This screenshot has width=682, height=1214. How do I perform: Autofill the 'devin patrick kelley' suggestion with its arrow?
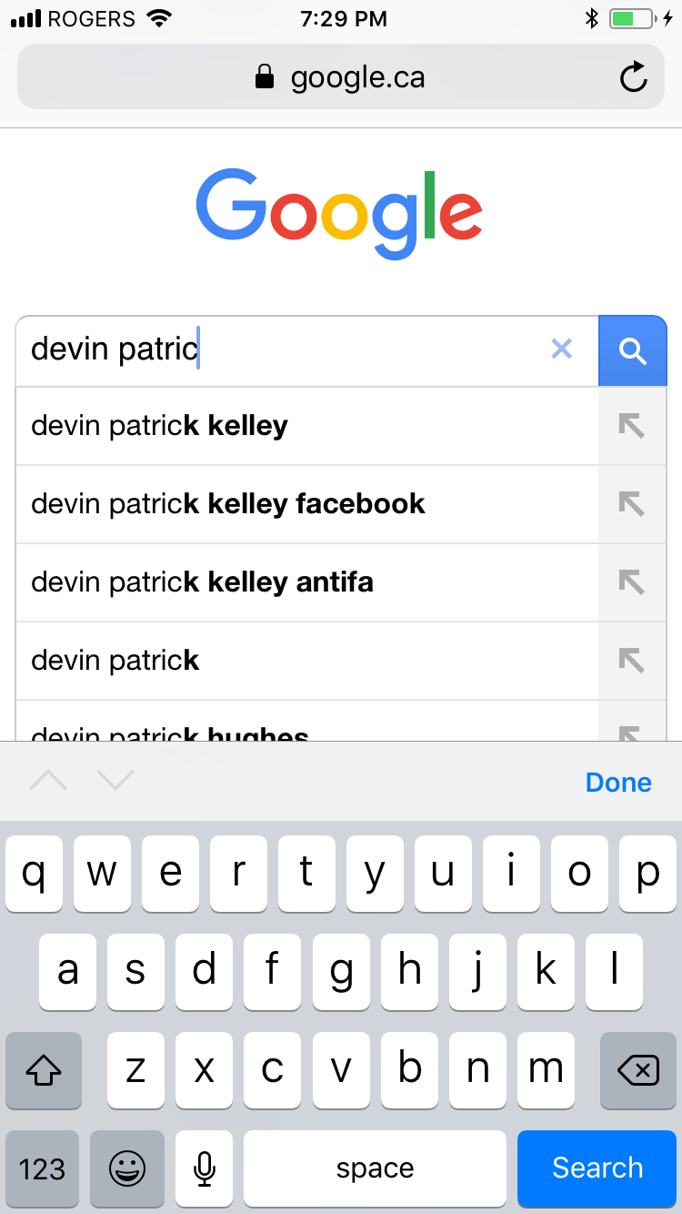point(632,425)
